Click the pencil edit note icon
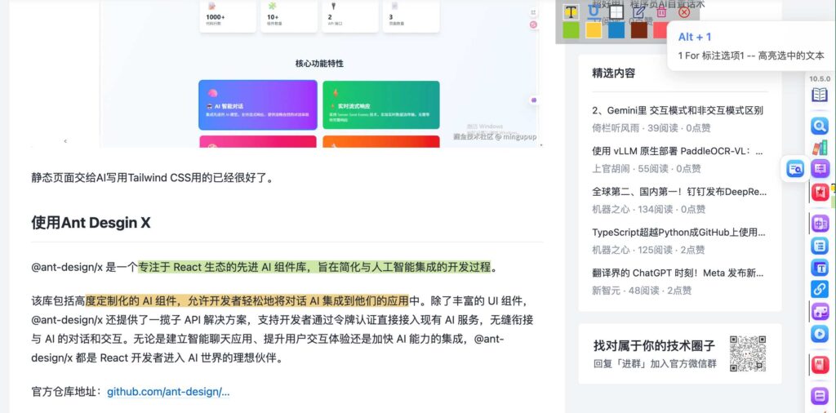The height and width of the screenshot is (413, 836). (x=638, y=11)
